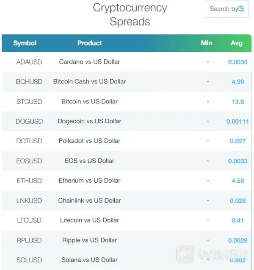Click the 4.59 Etherium average spread
The image size is (254, 270).
tap(237, 181)
